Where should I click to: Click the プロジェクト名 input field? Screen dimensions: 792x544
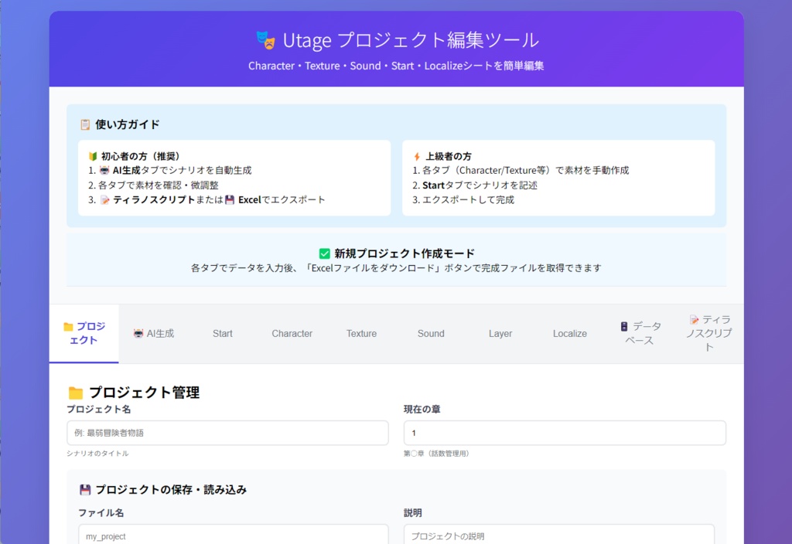coord(227,433)
